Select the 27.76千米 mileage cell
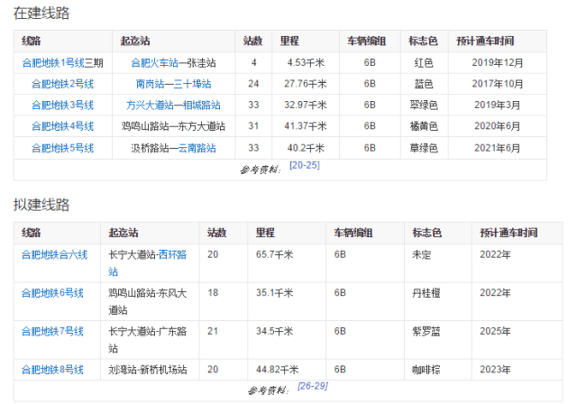 [306, 84]
